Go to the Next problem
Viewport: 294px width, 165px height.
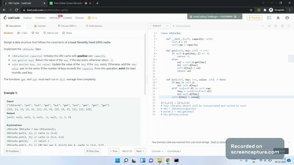coord(140,151)
